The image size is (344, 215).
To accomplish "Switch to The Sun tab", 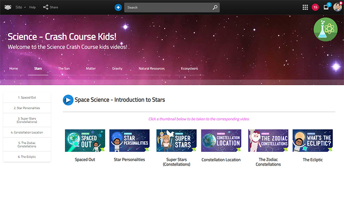I will [64, 68].
